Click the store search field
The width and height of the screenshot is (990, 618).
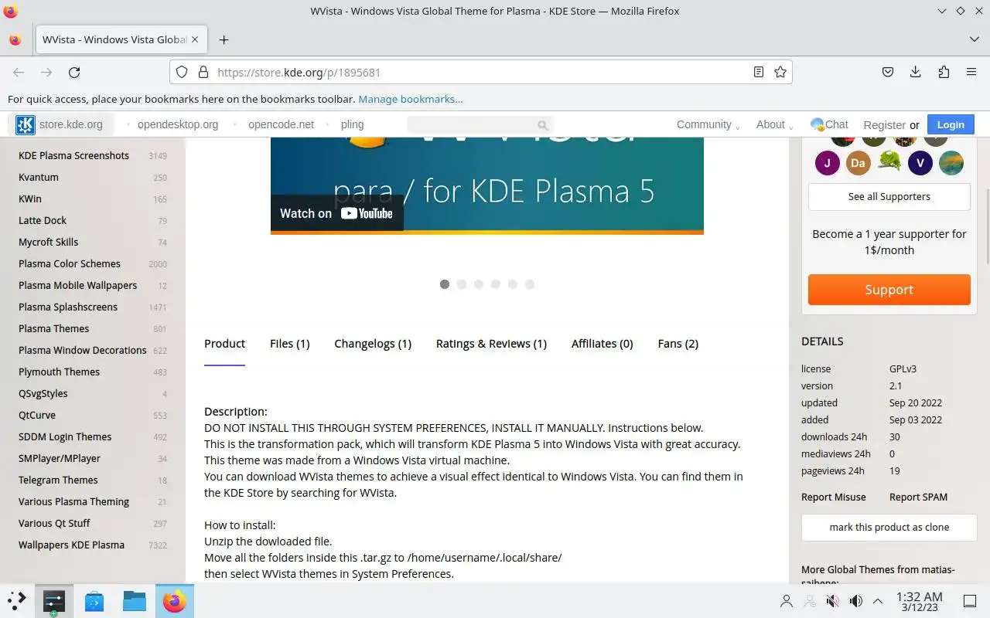(480, 124)
